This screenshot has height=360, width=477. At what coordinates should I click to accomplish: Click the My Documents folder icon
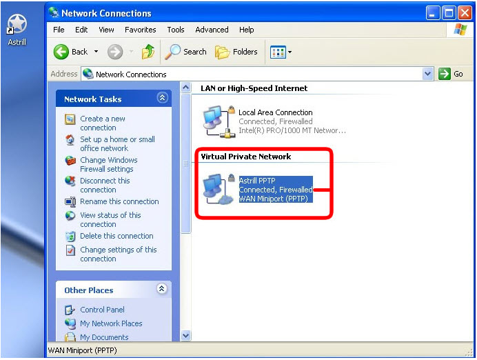click(x=70, y=337)
